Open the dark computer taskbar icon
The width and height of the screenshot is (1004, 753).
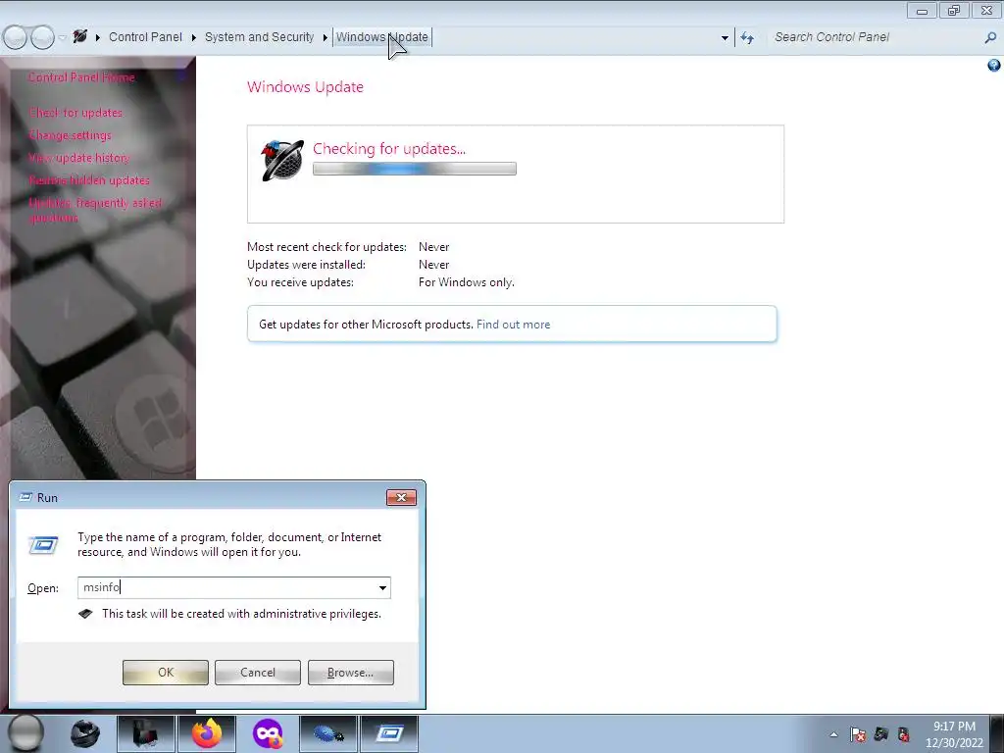click(x=145, y=733)
